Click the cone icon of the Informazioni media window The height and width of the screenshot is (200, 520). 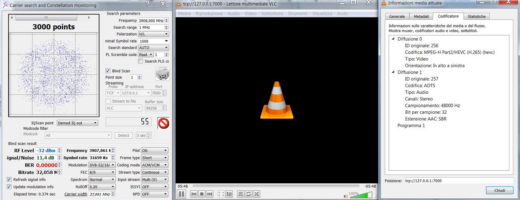point(383,3)
